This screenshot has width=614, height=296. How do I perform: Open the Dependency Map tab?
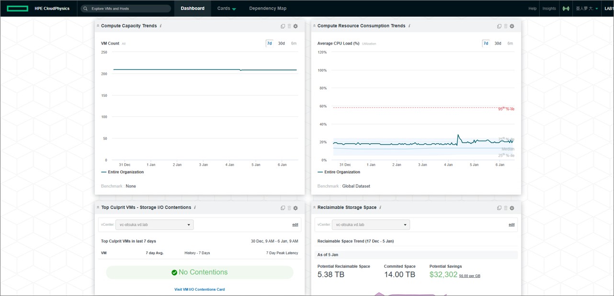tap(268, 9)
